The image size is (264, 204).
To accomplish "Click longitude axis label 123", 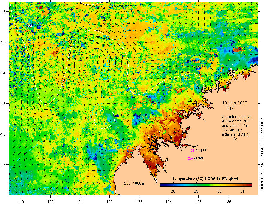I will [139, 202].
